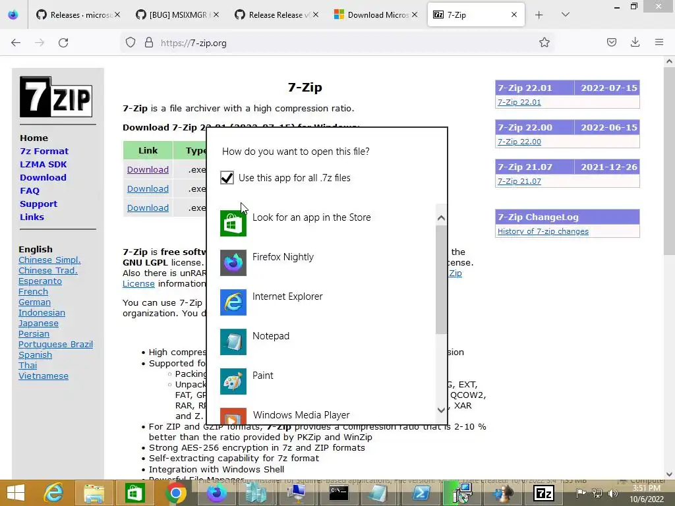Switch language to Chinese Simpl.
Image resolution: width=675 pixels, height=506 pixels.
(49, 260)
